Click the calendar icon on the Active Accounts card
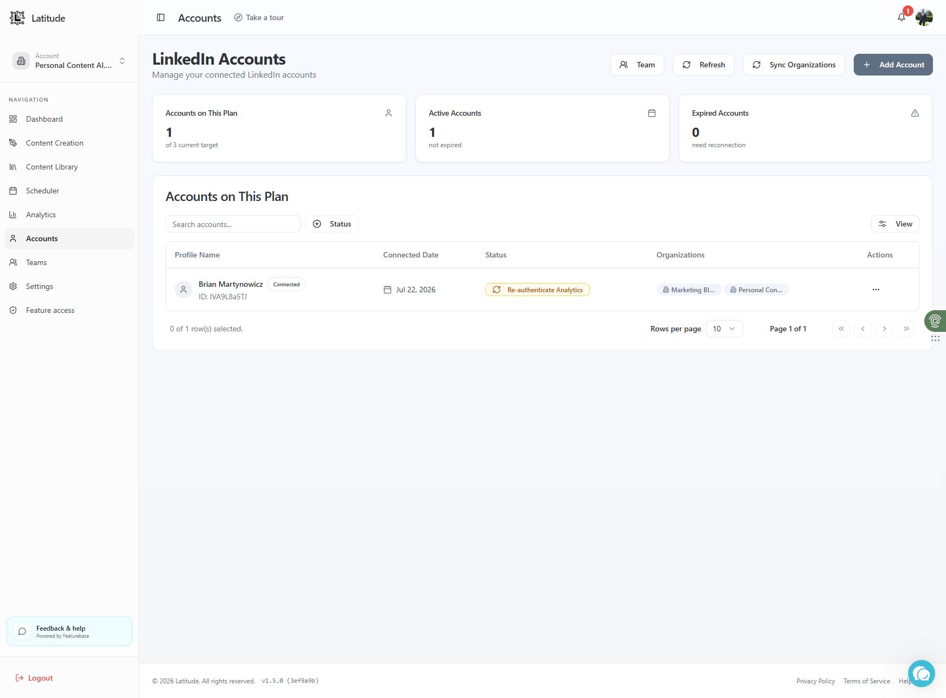This screenshot has height=698, width=946. coord(652,113)
